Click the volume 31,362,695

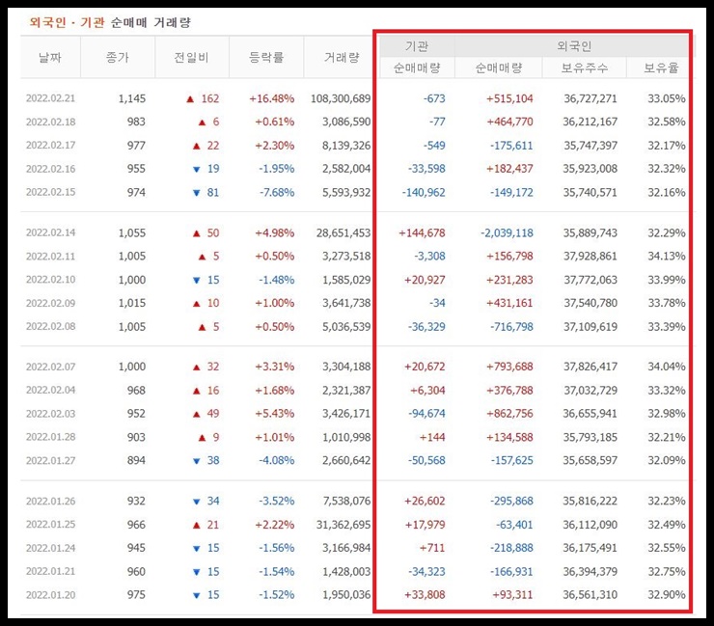(343, 525)
